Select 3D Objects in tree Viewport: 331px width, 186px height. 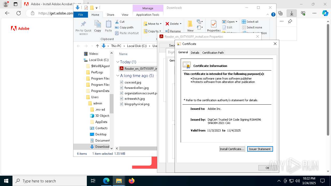pyautogui.click(x=102, y=116)
